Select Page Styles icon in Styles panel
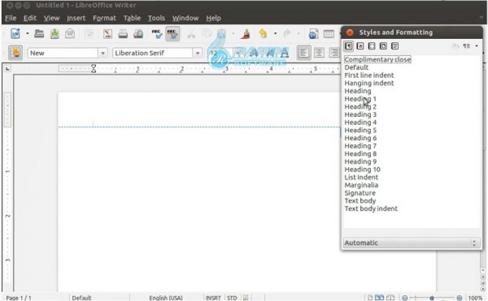The height and width of the screenshot is (301, 488). point(383,46)
